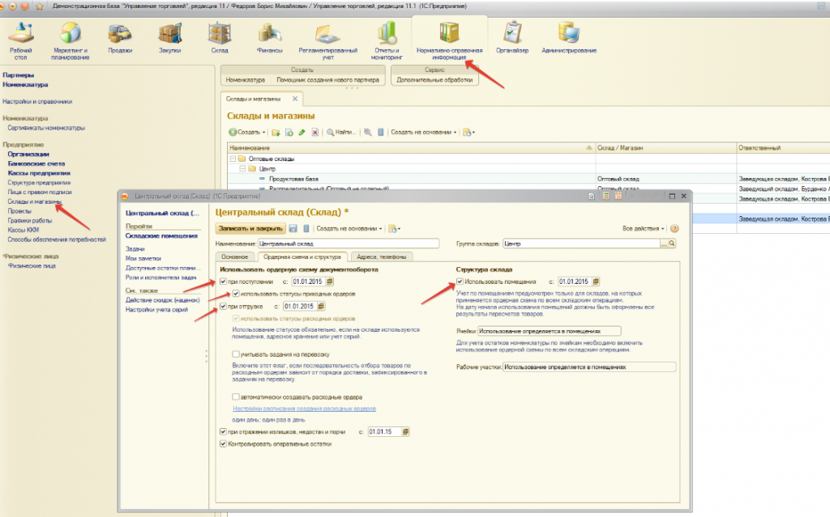Click the copy item icon in list toolbar
Screen dimensions: 830x517
tap(289, 132)
